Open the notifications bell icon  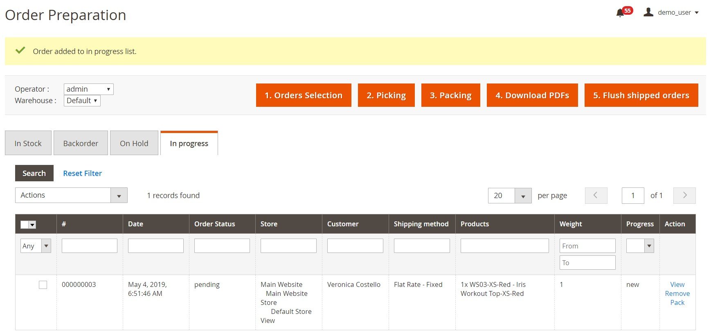click(x=620, y=13)
